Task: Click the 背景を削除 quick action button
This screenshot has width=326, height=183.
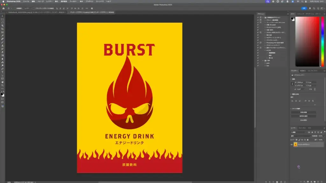Action: 304,112
